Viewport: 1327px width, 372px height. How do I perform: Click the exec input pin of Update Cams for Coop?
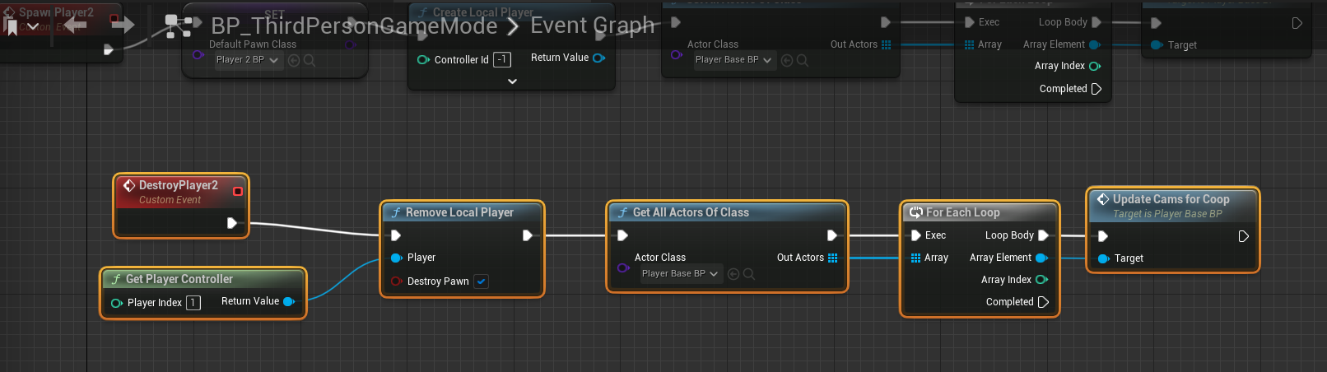pyautogui.click(x=1103, y=236)
